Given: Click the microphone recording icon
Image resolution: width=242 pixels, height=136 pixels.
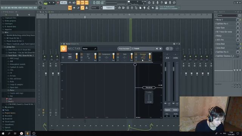Looking at the screenshot, I should pos(157,3).
